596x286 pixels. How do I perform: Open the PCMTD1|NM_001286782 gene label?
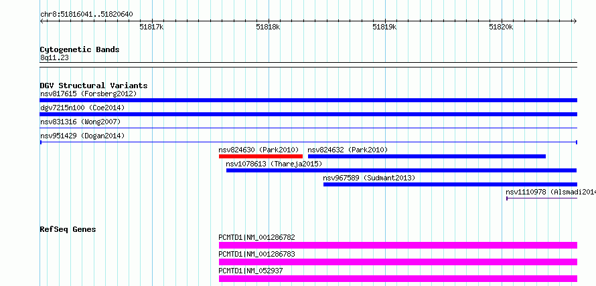tap(256, 238)
